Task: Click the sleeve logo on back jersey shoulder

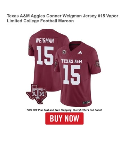Action: [x=29, y=47]
